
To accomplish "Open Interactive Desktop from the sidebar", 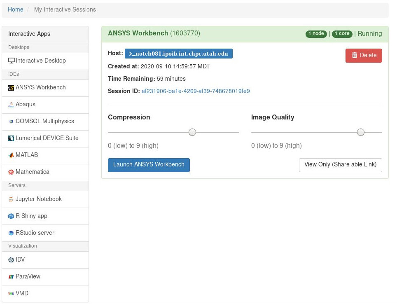I will click(x=45, y=61).
